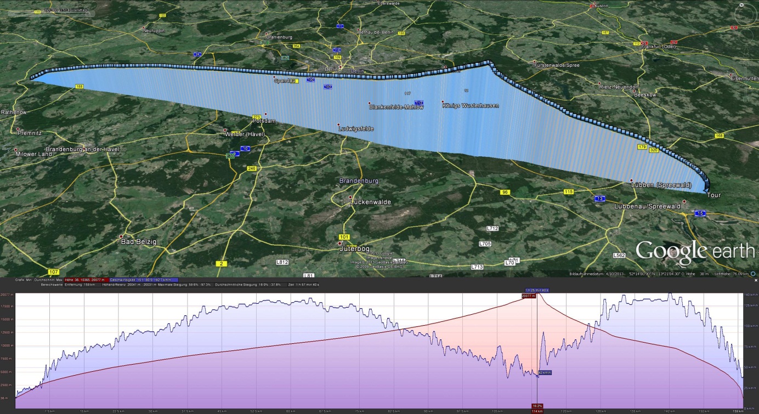The image size is (759, 414).
Task: Click the Google Earth logo
Action: click(x=694, y=252)
